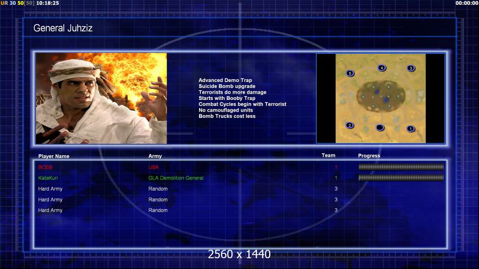Click the 'Progress' column header

click(x=369, y=156)
